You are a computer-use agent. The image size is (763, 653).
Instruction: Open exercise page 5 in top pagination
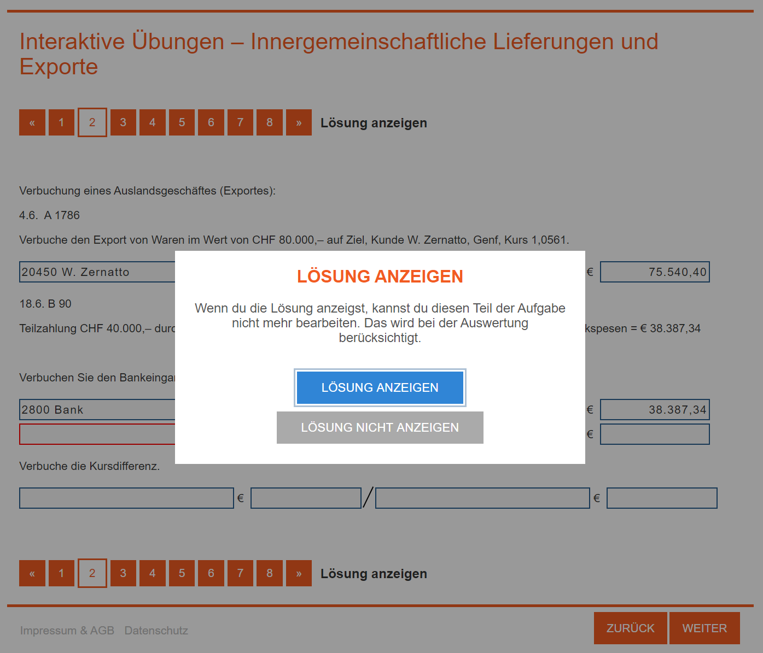182,122
